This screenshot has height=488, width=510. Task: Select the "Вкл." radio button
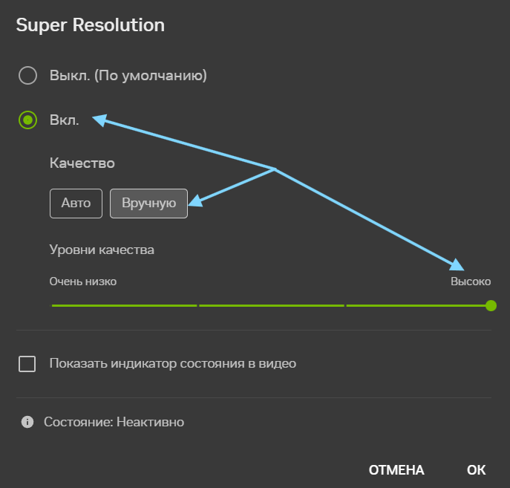point(27,120)
